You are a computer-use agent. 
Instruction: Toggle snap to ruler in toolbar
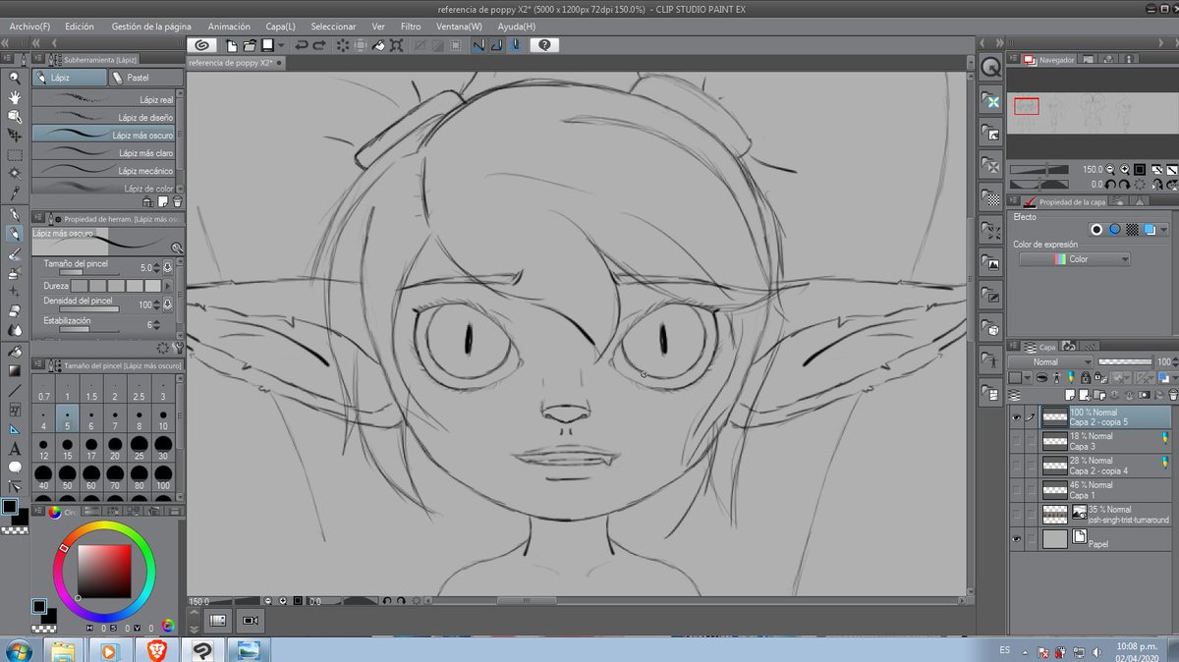pyautogui.click(x=478, y=45)
